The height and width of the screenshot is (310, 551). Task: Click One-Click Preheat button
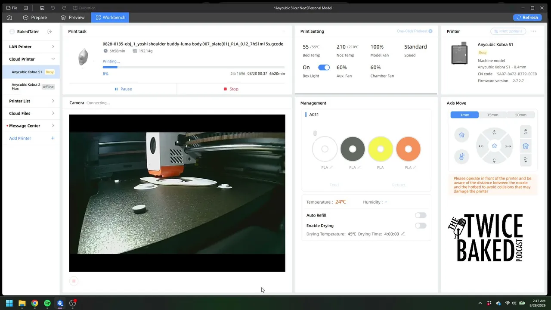click(x=415, y=31)
